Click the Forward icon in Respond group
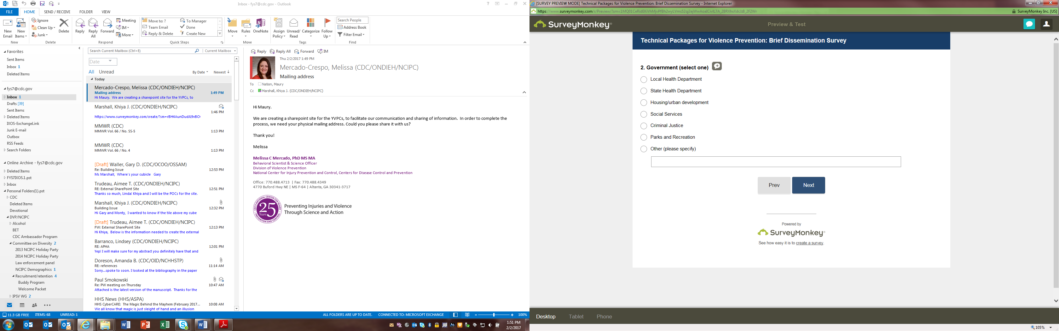 coord(107,24)
